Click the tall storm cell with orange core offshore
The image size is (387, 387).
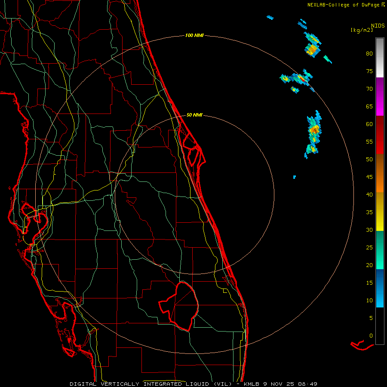coord(313,135)
